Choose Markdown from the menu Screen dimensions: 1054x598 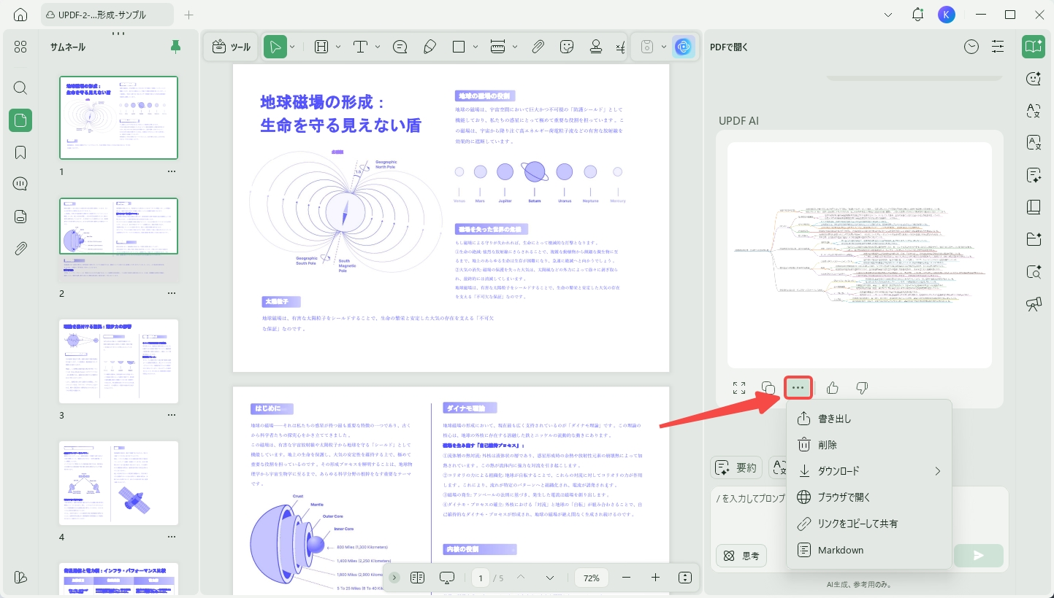(x=869, y=550)
